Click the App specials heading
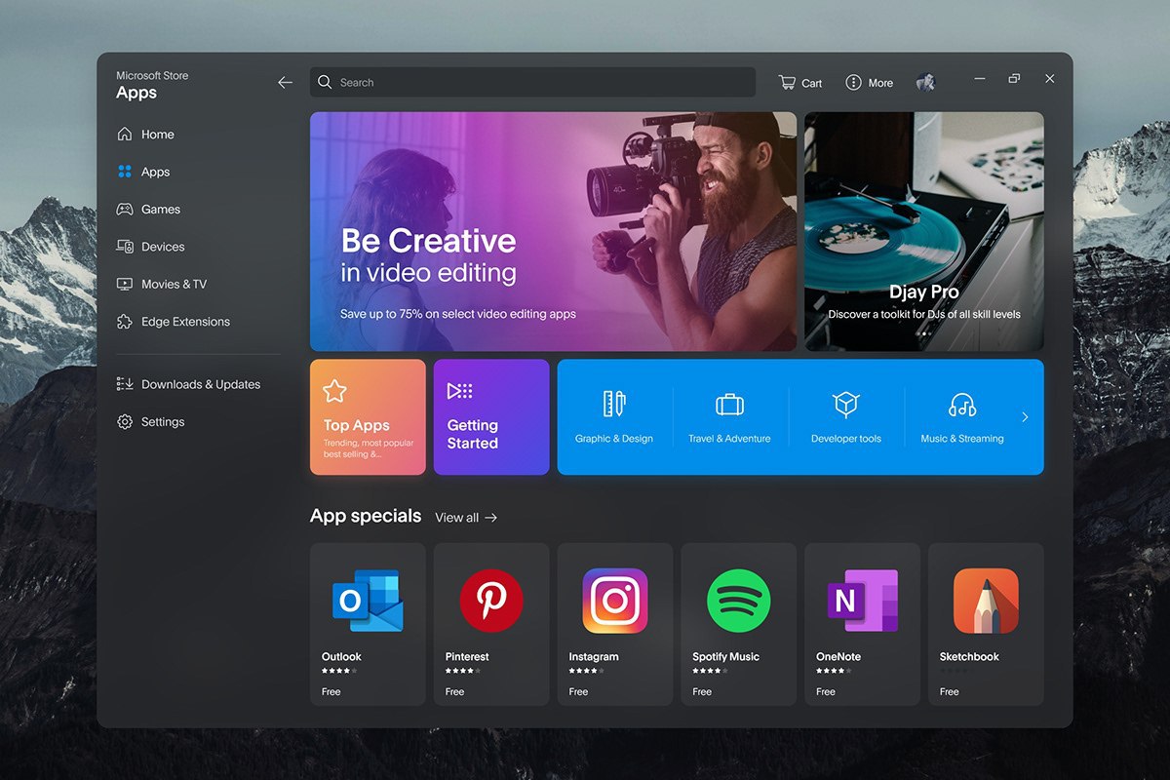 pos(366,516)
